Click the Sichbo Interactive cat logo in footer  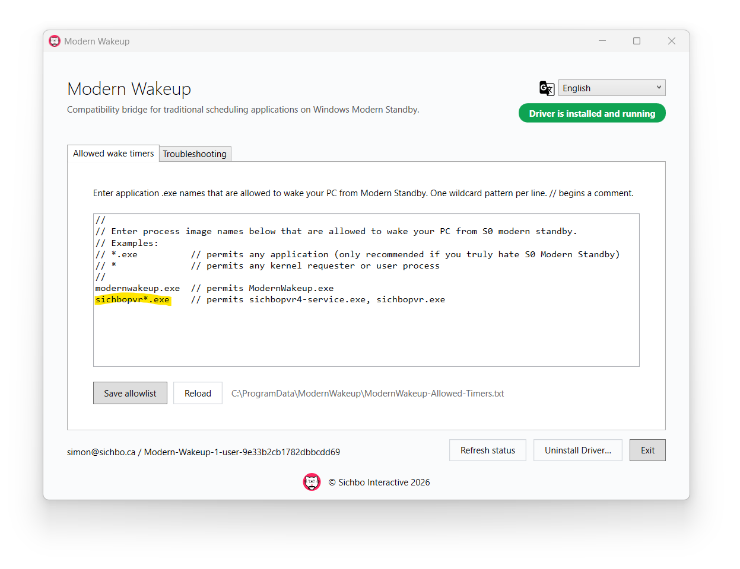312,482
